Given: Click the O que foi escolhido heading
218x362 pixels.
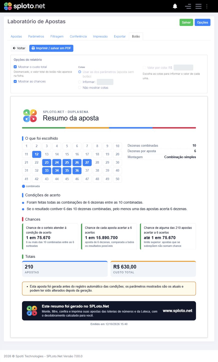Looking at the screenshot, I should [41, 138].
